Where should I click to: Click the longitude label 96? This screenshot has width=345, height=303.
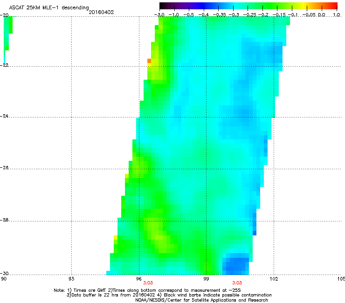[x=139, y=279]
